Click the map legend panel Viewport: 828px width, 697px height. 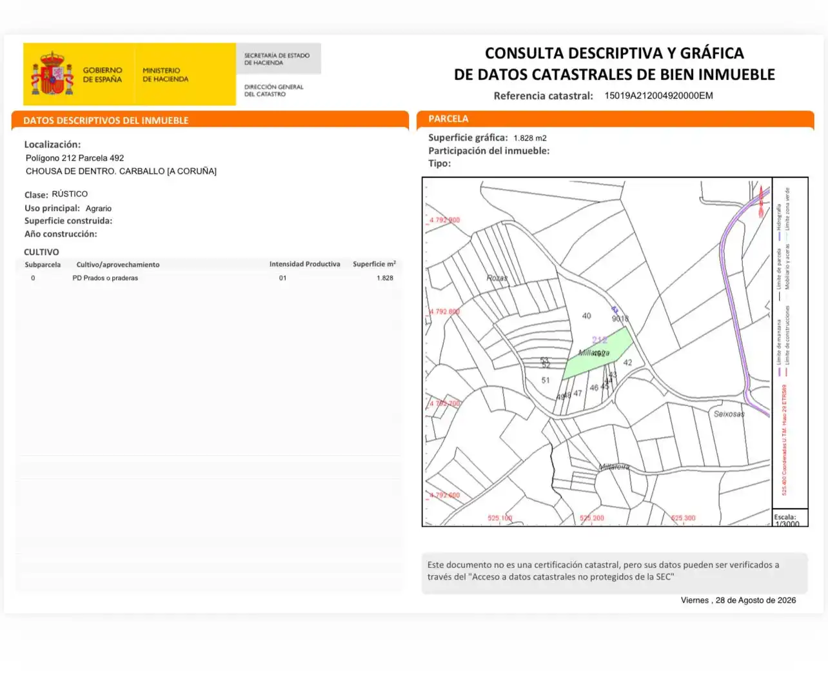click(790, 343)
